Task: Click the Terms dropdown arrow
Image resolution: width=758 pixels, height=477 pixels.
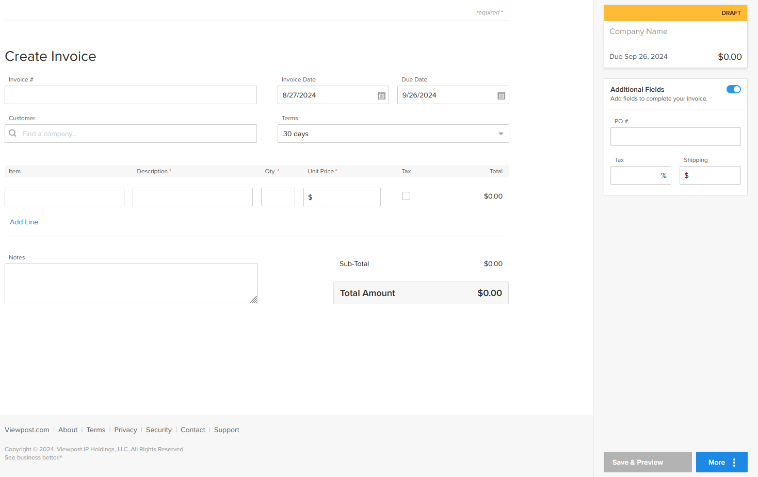Action: coord(501,134)
